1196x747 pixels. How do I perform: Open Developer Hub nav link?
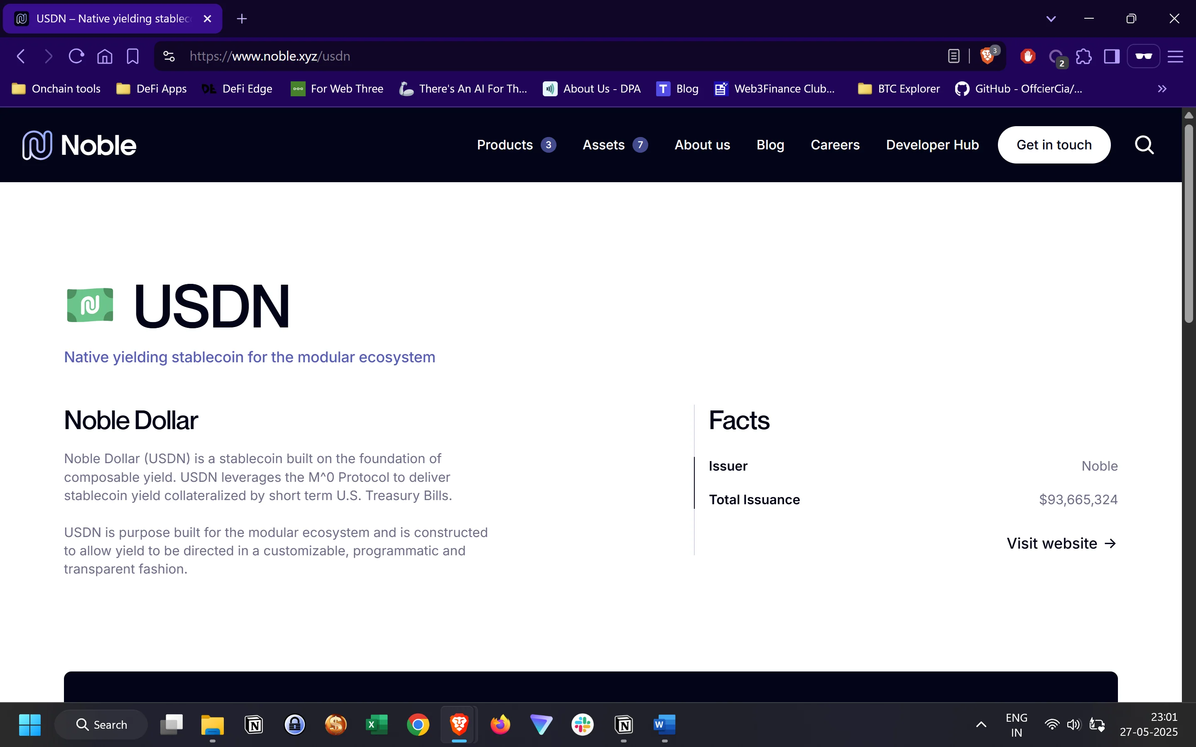click(x=932, y=145)
